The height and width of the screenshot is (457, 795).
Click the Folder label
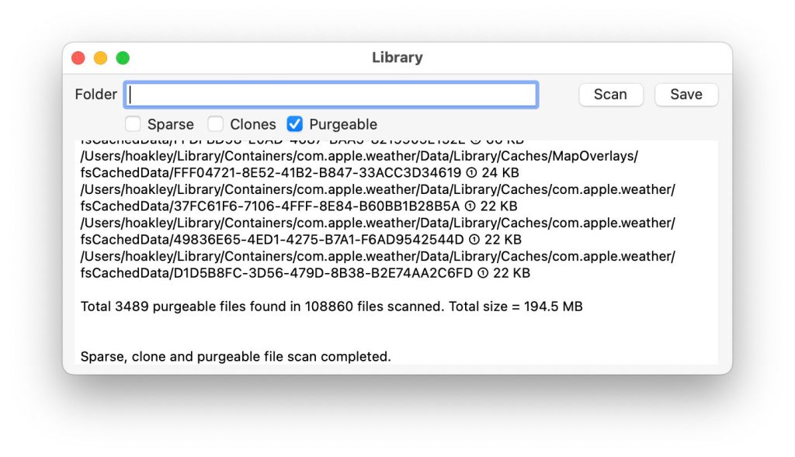click(95, 95)
